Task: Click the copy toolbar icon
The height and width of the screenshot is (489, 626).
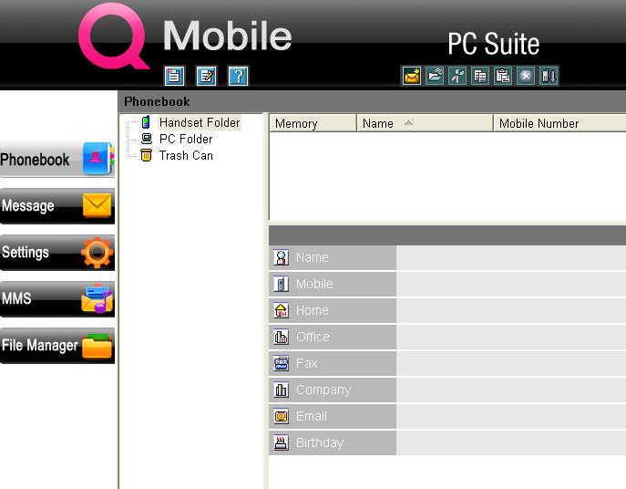Action: 480,76
